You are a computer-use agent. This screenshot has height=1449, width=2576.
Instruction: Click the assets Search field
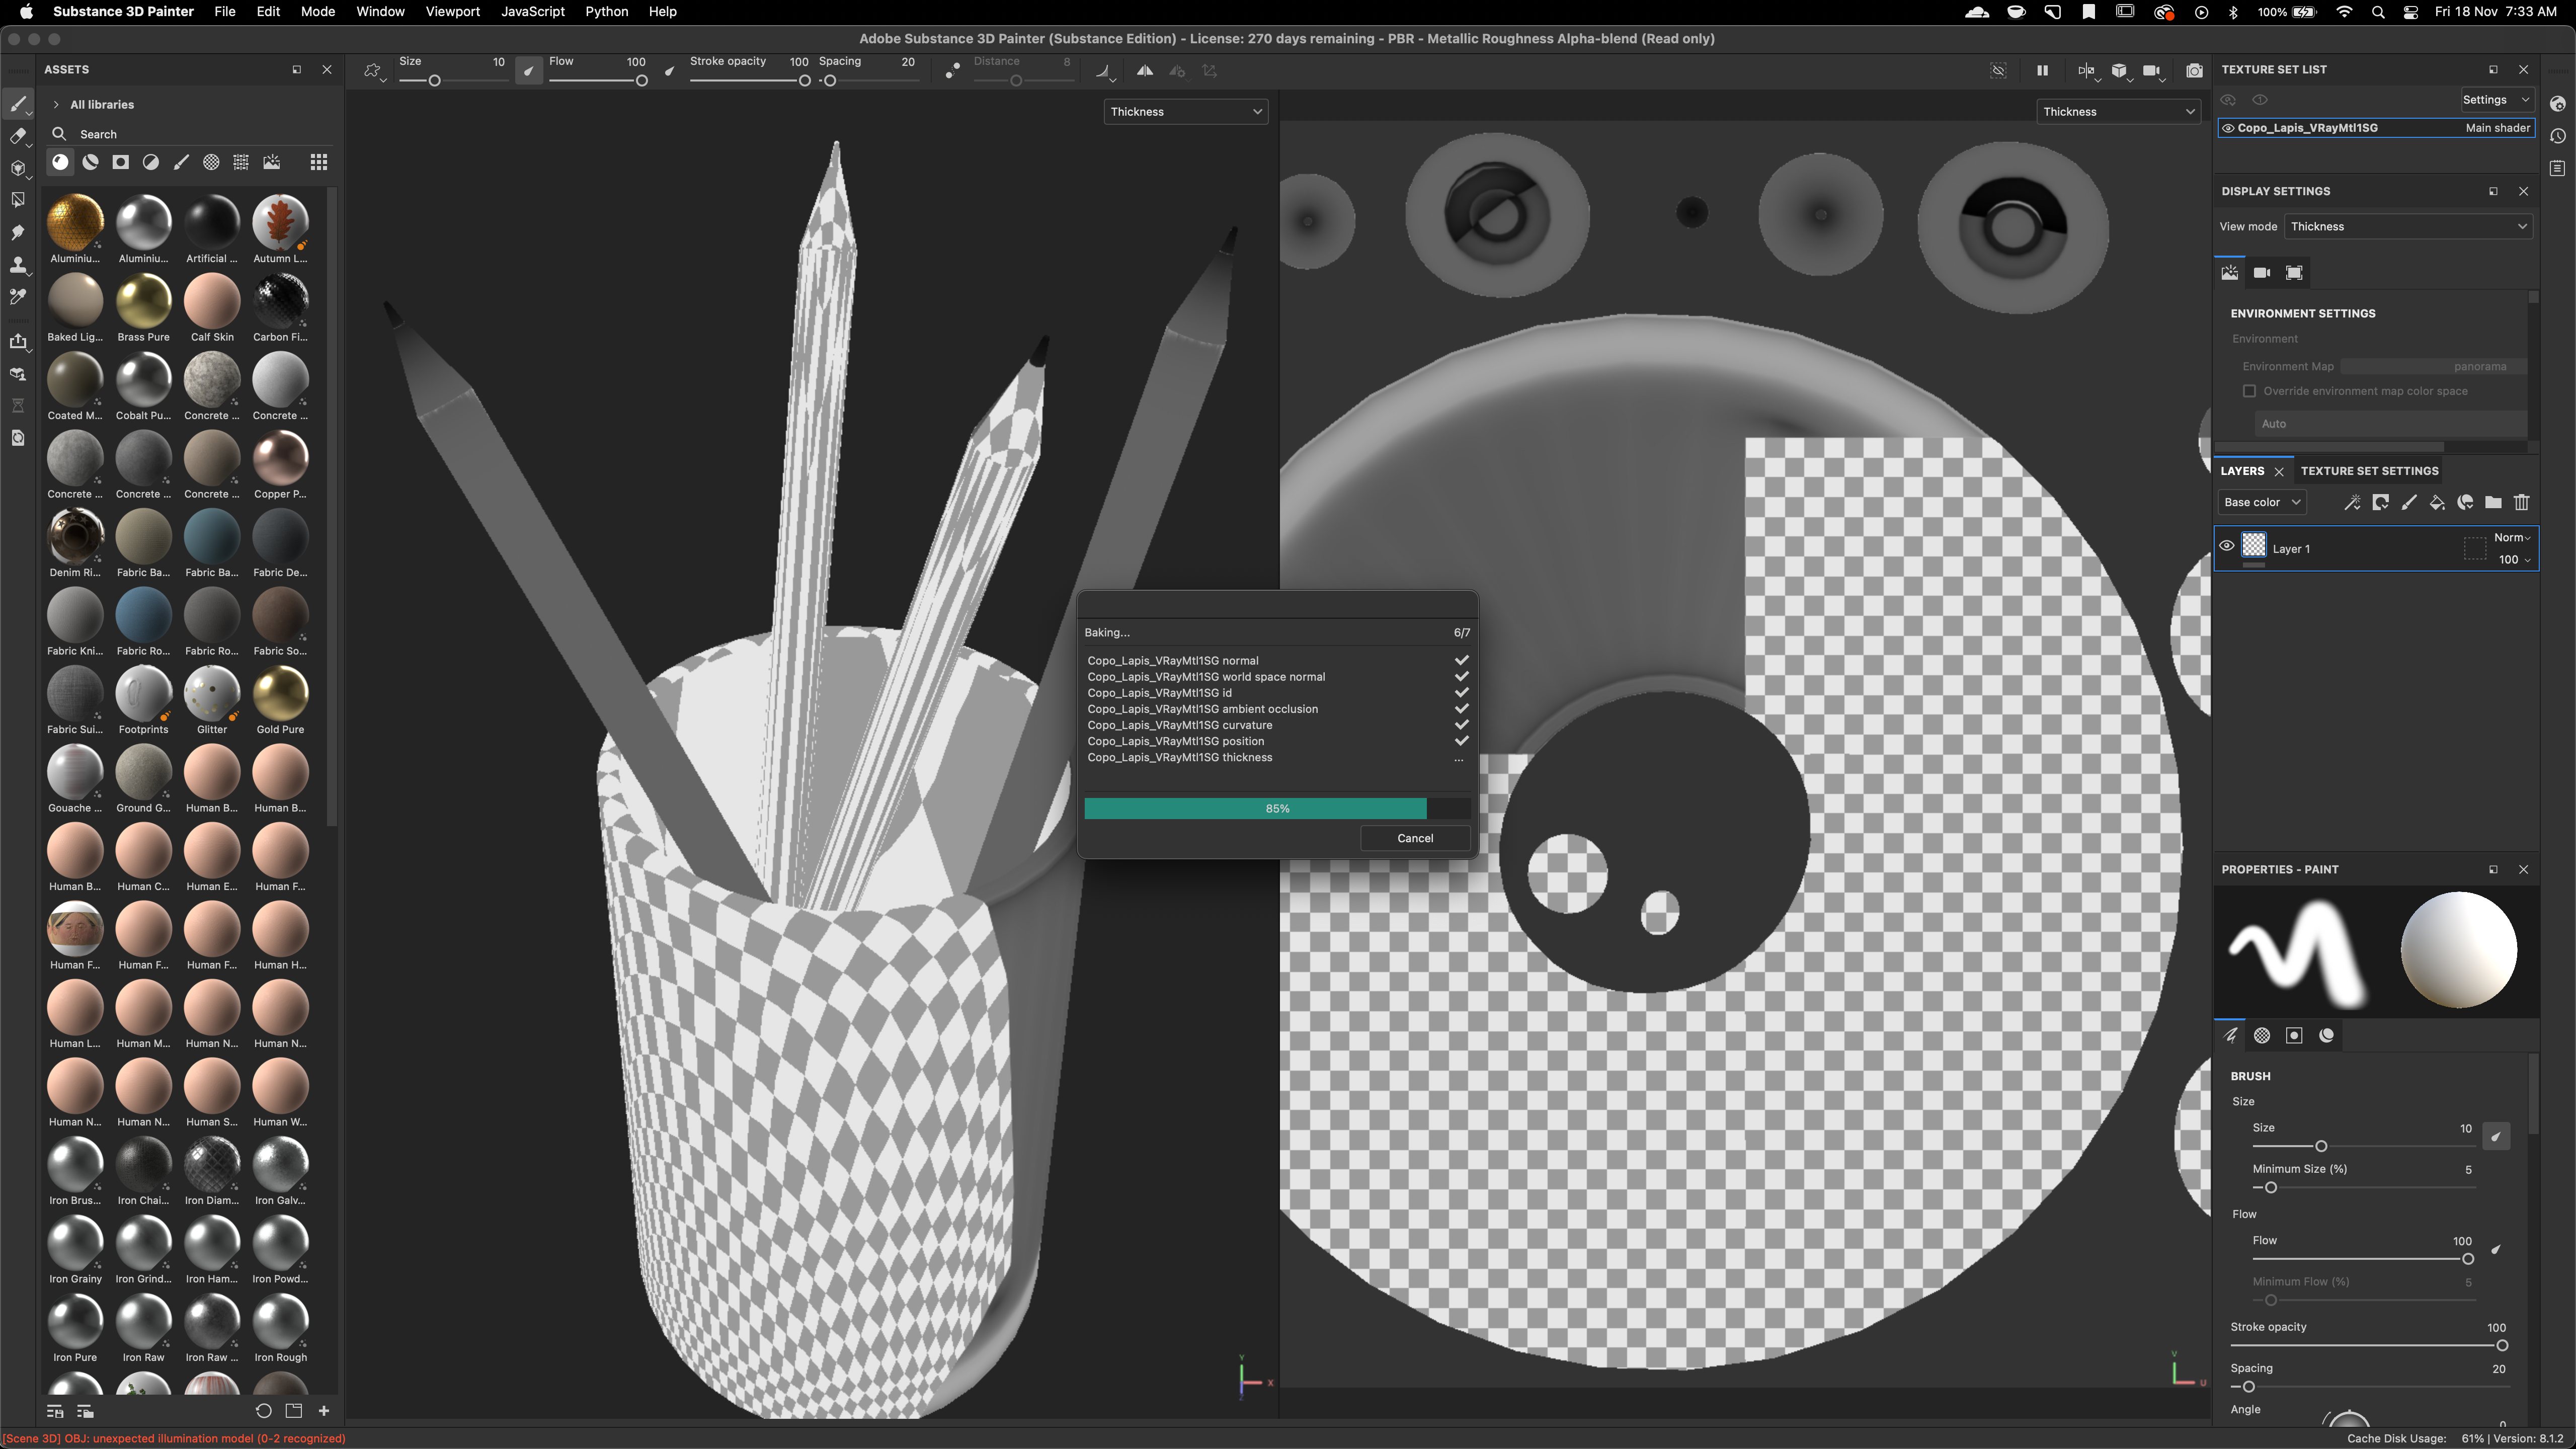tap(190, 134)
